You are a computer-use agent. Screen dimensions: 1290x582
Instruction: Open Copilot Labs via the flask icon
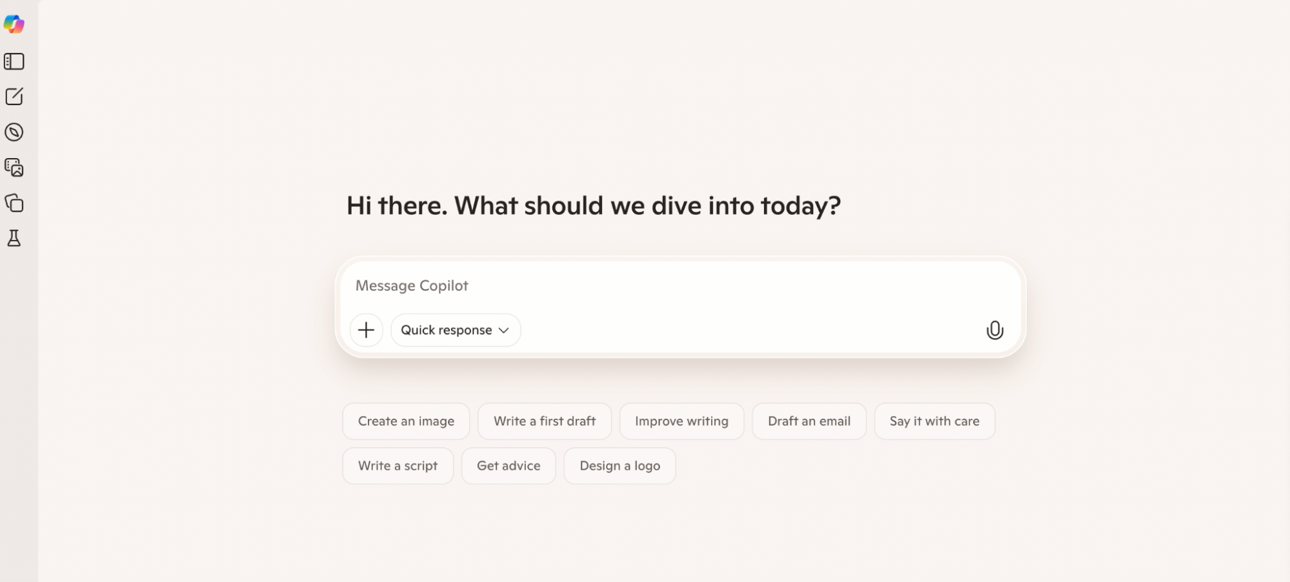tap(14, 239)
